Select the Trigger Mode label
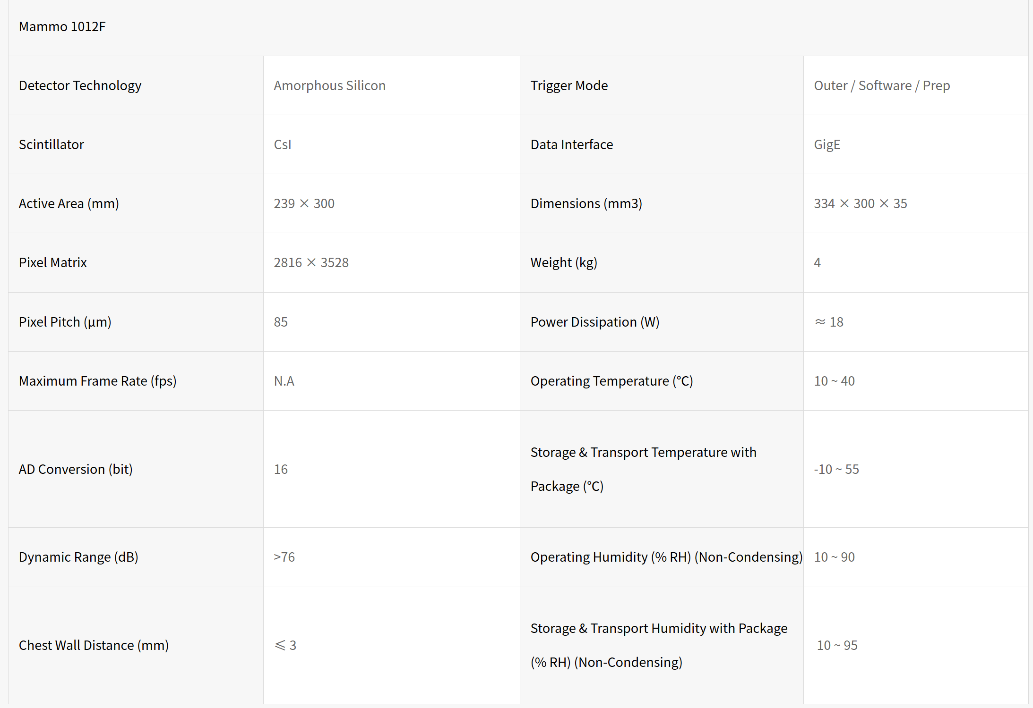Image resolution: width=1033 pixels, height=708 pixels. coord(569,85)
